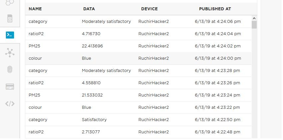283x140 pixels.
Task: Click the PUBLISHED AT column header
Action: (215, 9)
